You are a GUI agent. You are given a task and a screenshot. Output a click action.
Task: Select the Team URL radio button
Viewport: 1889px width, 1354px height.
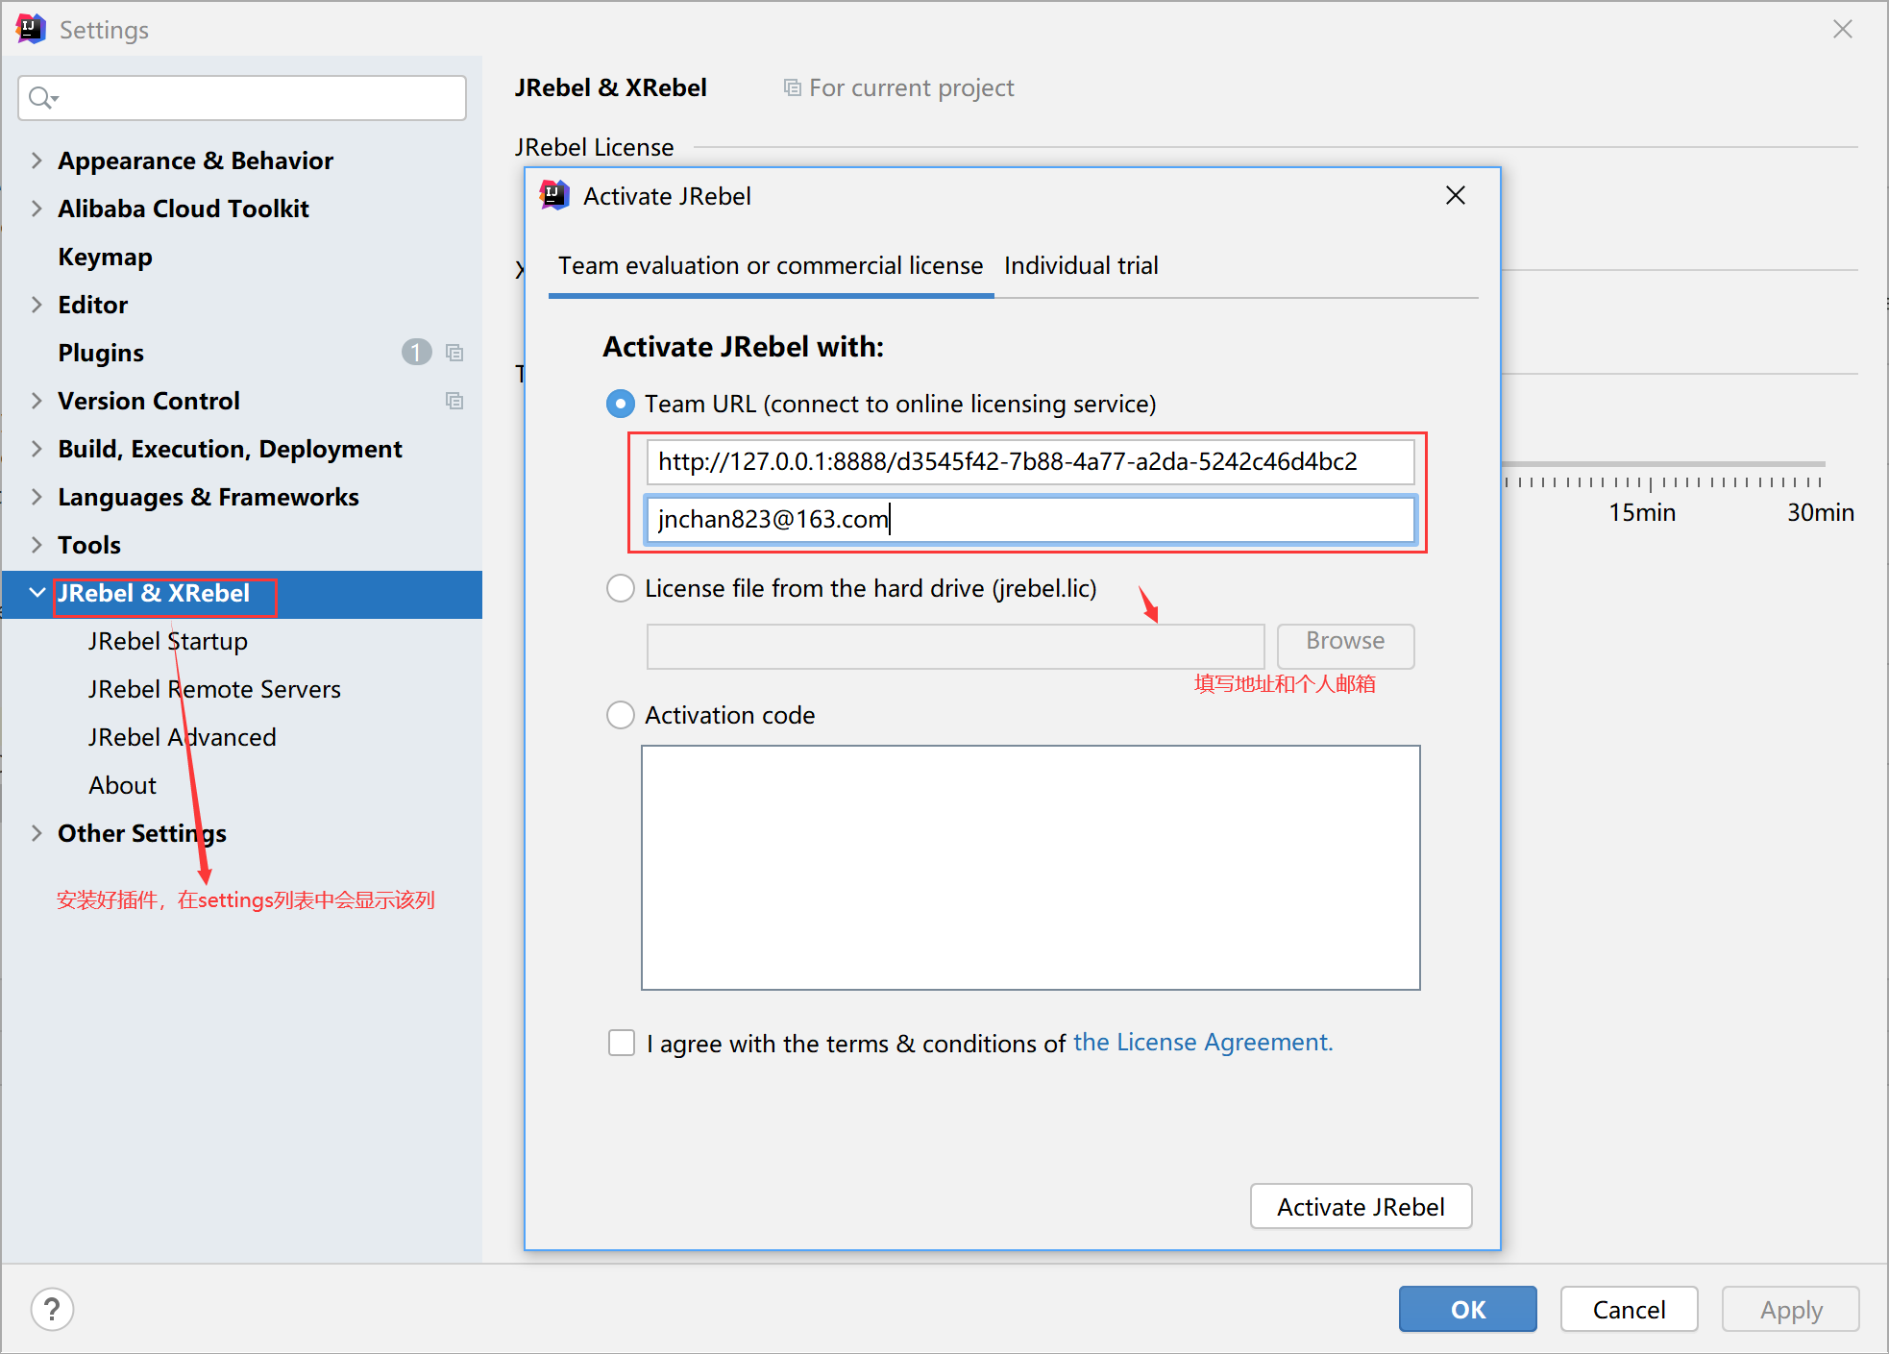621,404
